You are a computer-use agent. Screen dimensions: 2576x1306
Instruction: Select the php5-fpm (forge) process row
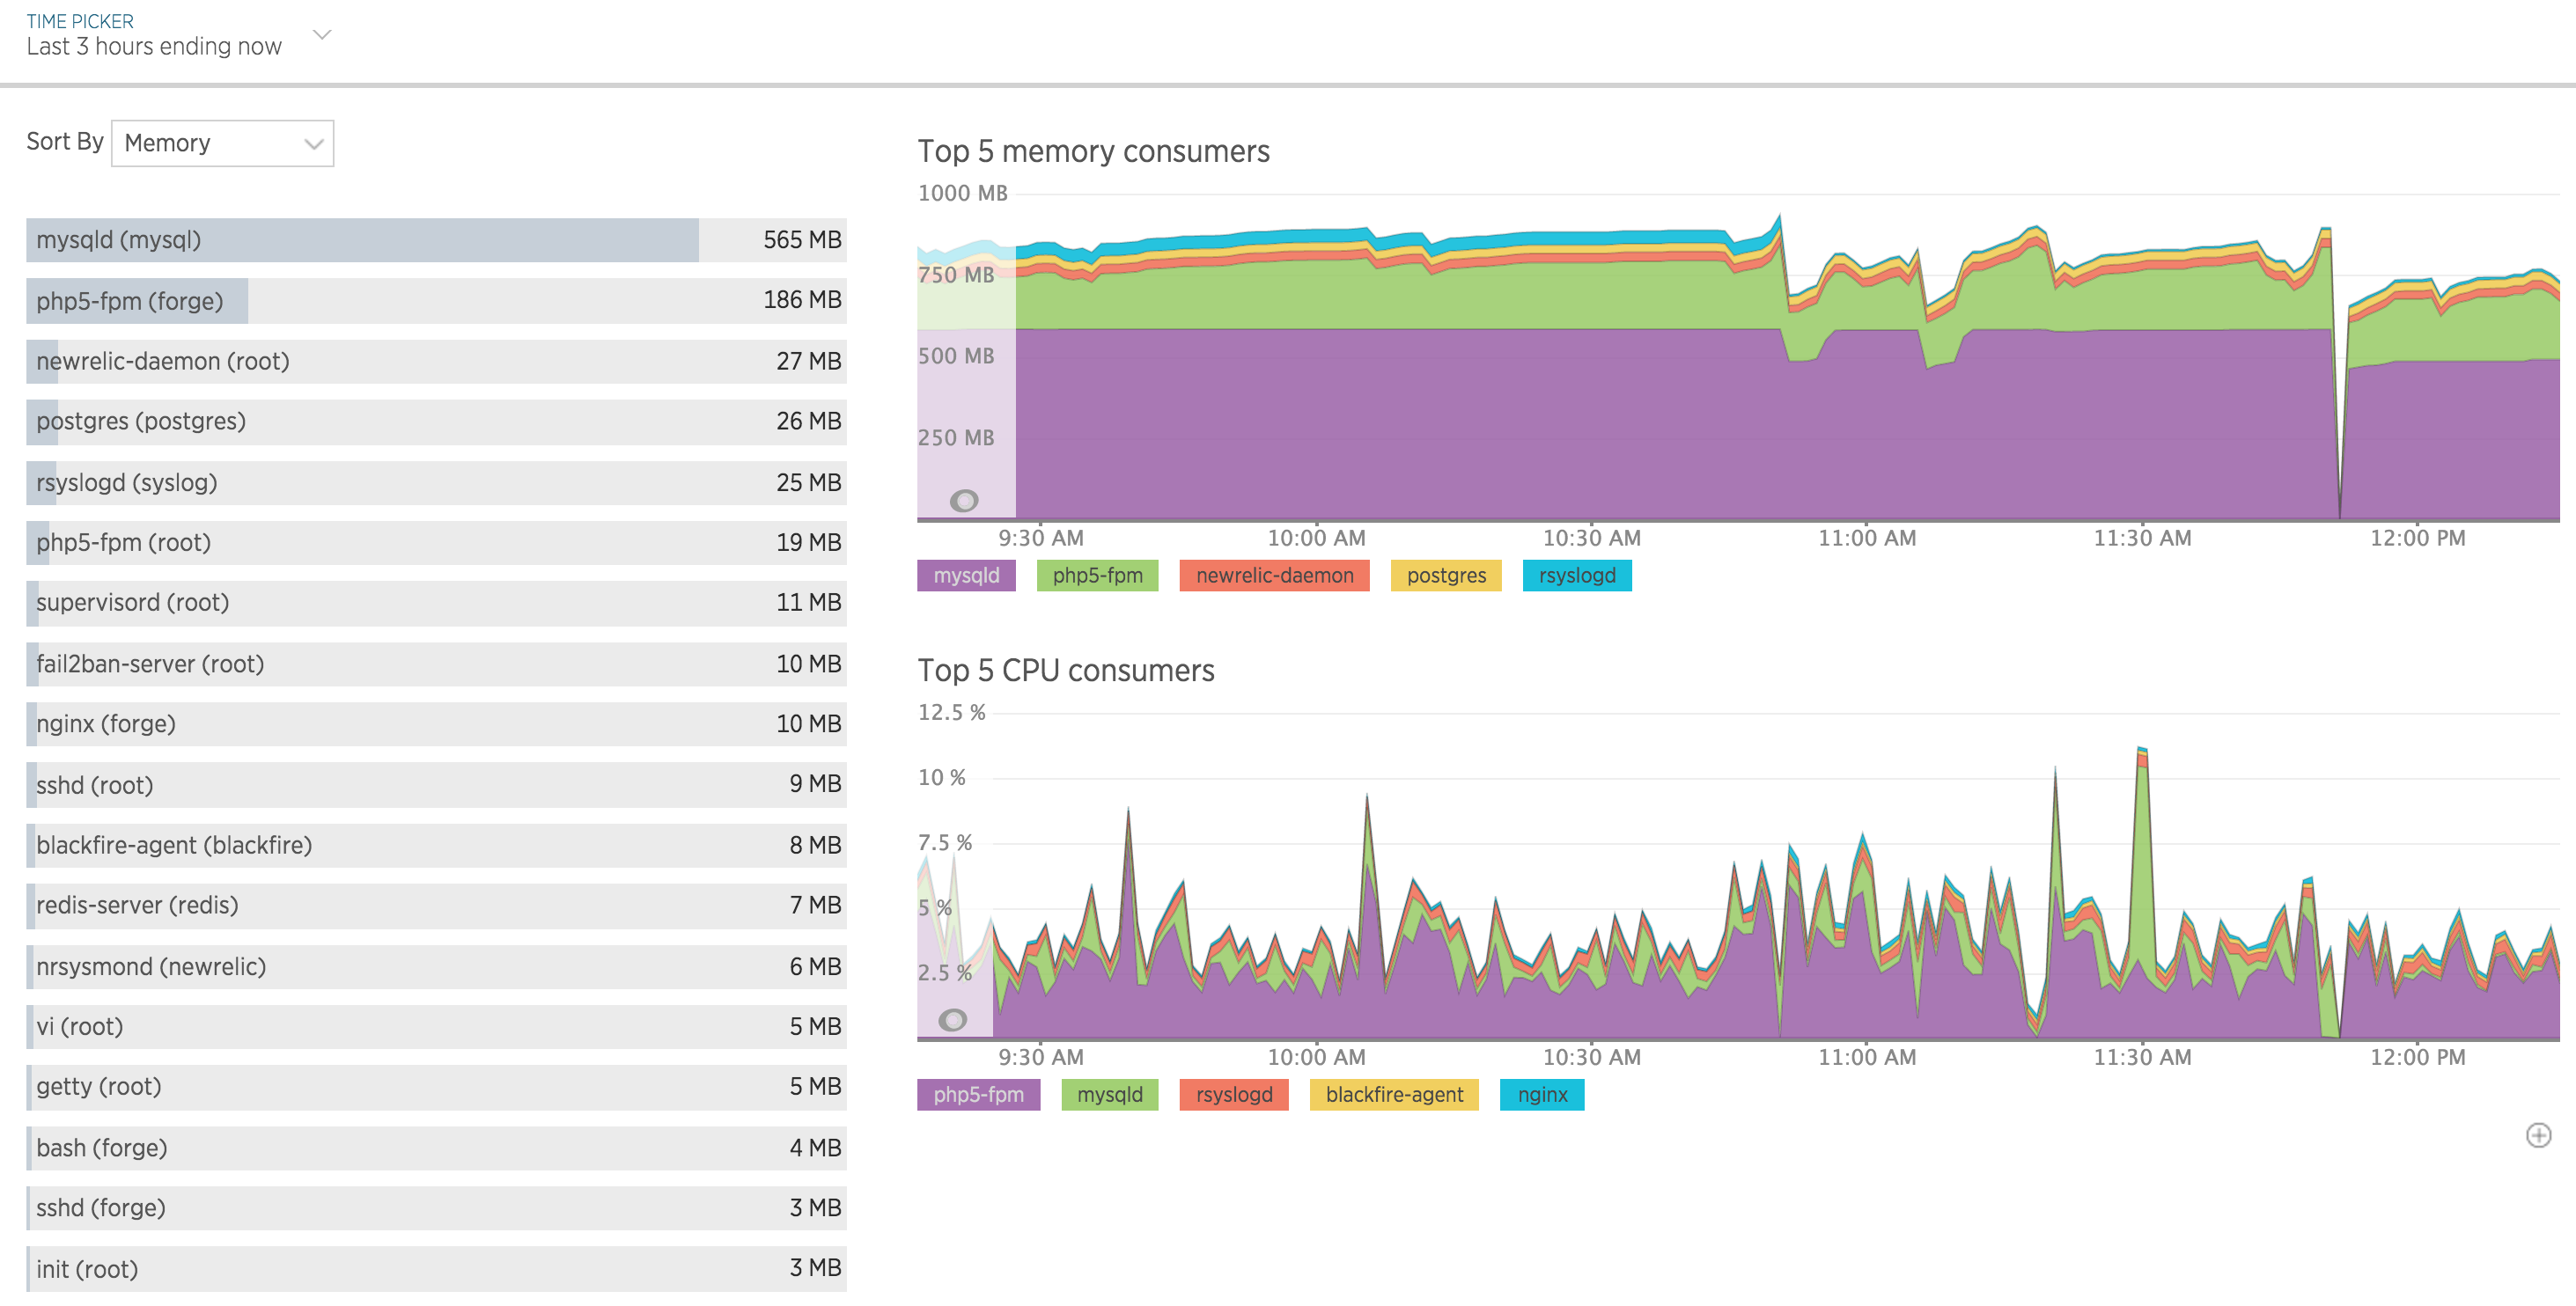[436, 300]
